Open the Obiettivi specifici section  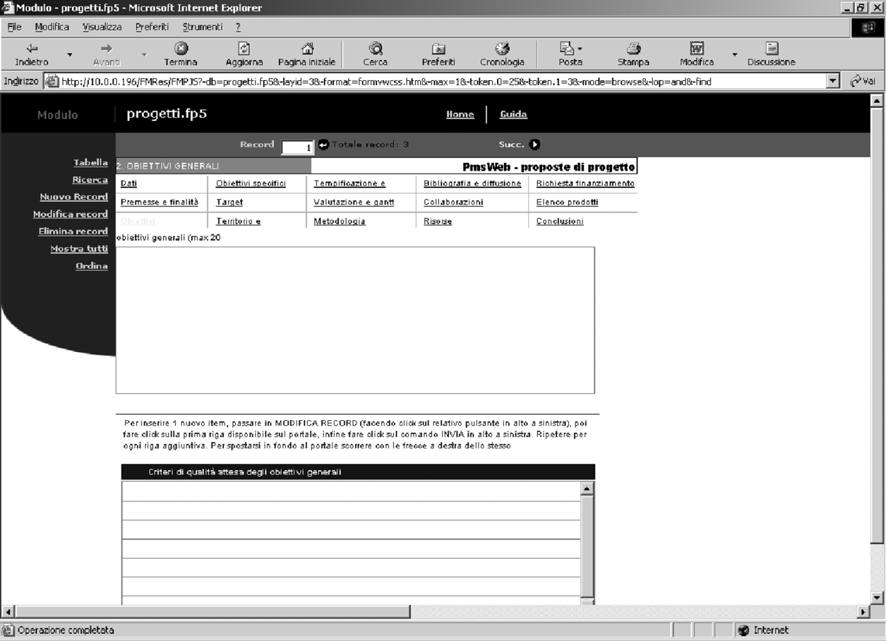(251, 184)
